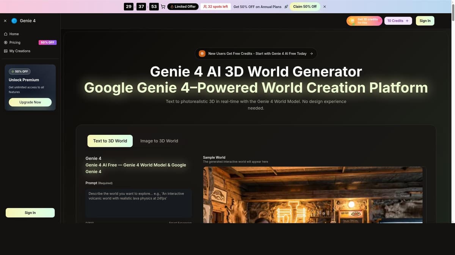Viewport: 455px width, 255px height.
Task: Switch to the Image to 3D World tab
Action: pos(159,141)
